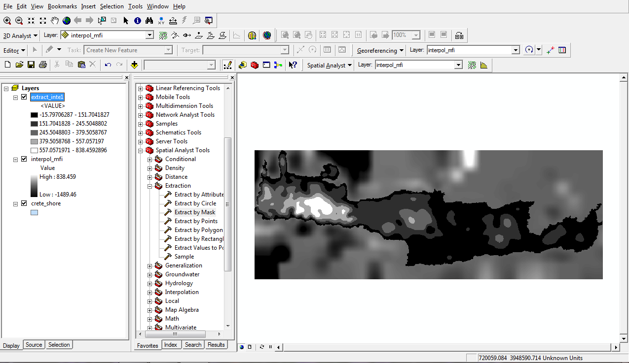
Task: Expand the Hydrology toolset
Action: (x=150, y=284)
